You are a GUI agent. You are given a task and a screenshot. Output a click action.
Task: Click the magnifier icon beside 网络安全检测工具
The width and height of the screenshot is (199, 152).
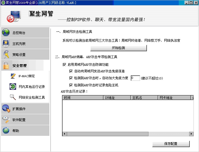point(13,97)
